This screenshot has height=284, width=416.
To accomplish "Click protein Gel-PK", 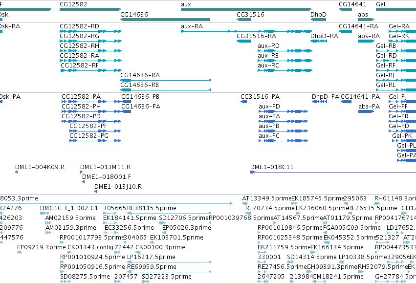I will (404, 141).
